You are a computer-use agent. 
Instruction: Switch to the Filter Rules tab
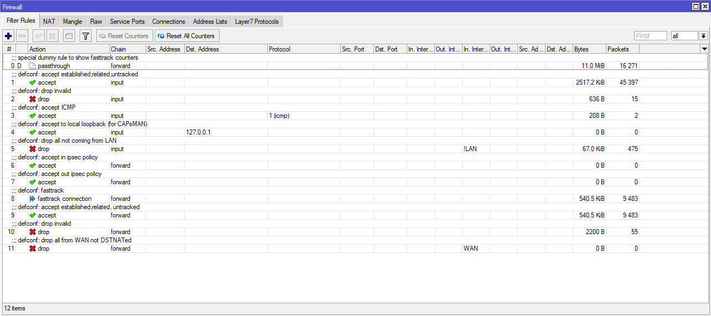[21, 20]
